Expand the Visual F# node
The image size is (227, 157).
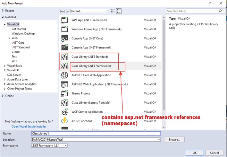(4, 70)
